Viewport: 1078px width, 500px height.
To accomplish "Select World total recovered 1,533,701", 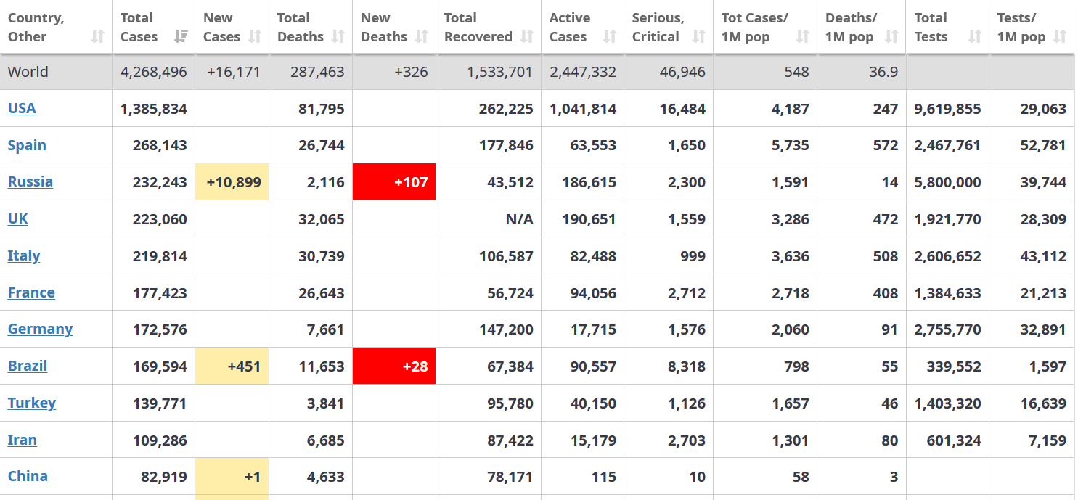I will tap(499, 72).
